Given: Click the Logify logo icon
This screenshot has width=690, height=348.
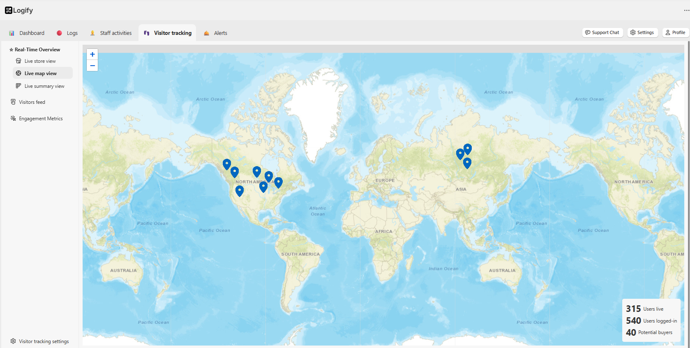Looking at the screenshot, I should tap(8, 10).
